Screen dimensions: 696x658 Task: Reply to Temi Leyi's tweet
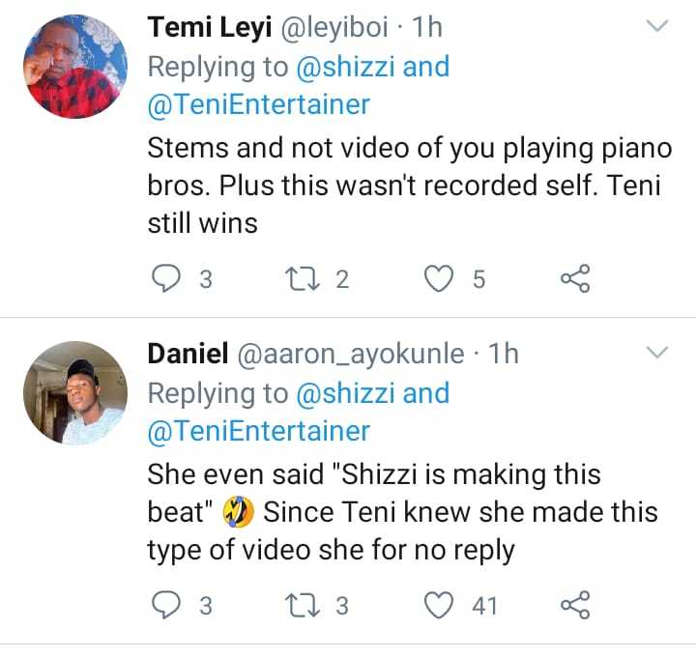click(168, 279)
